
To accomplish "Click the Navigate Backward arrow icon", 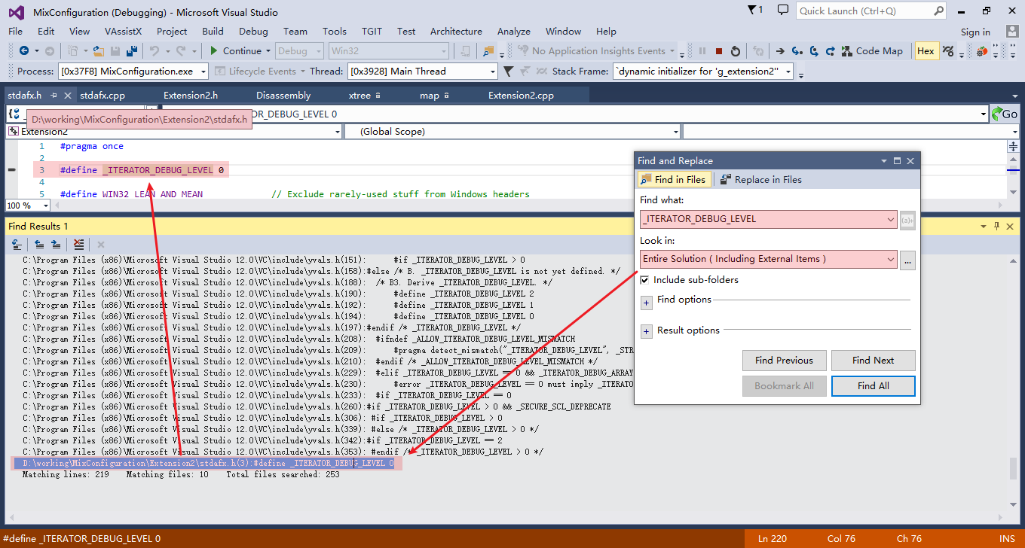I will [23, 51].
